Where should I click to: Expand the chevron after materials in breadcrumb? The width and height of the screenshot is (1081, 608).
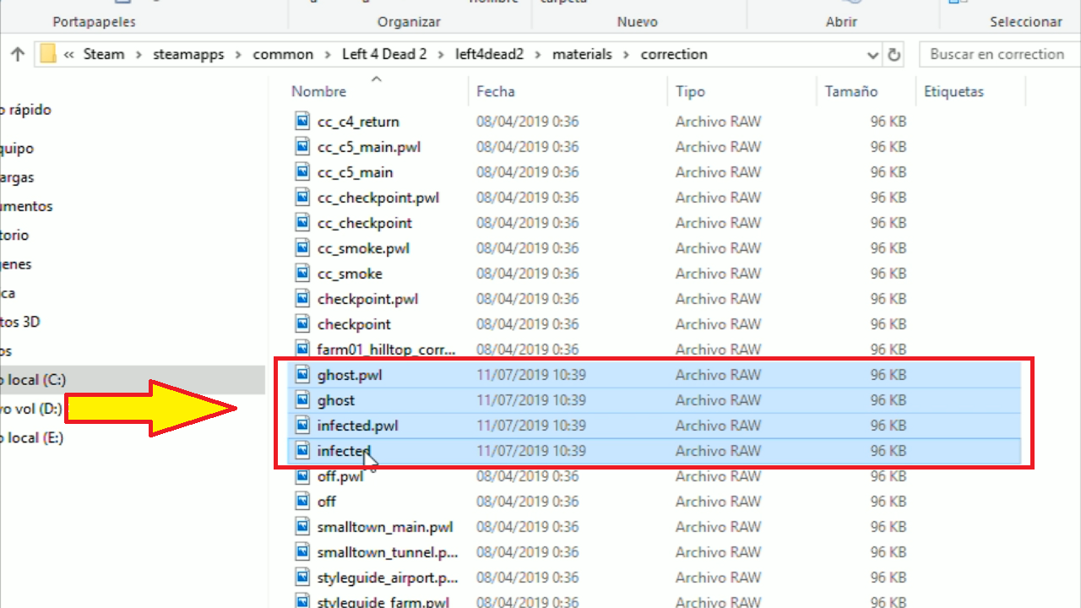click(627, 54)
